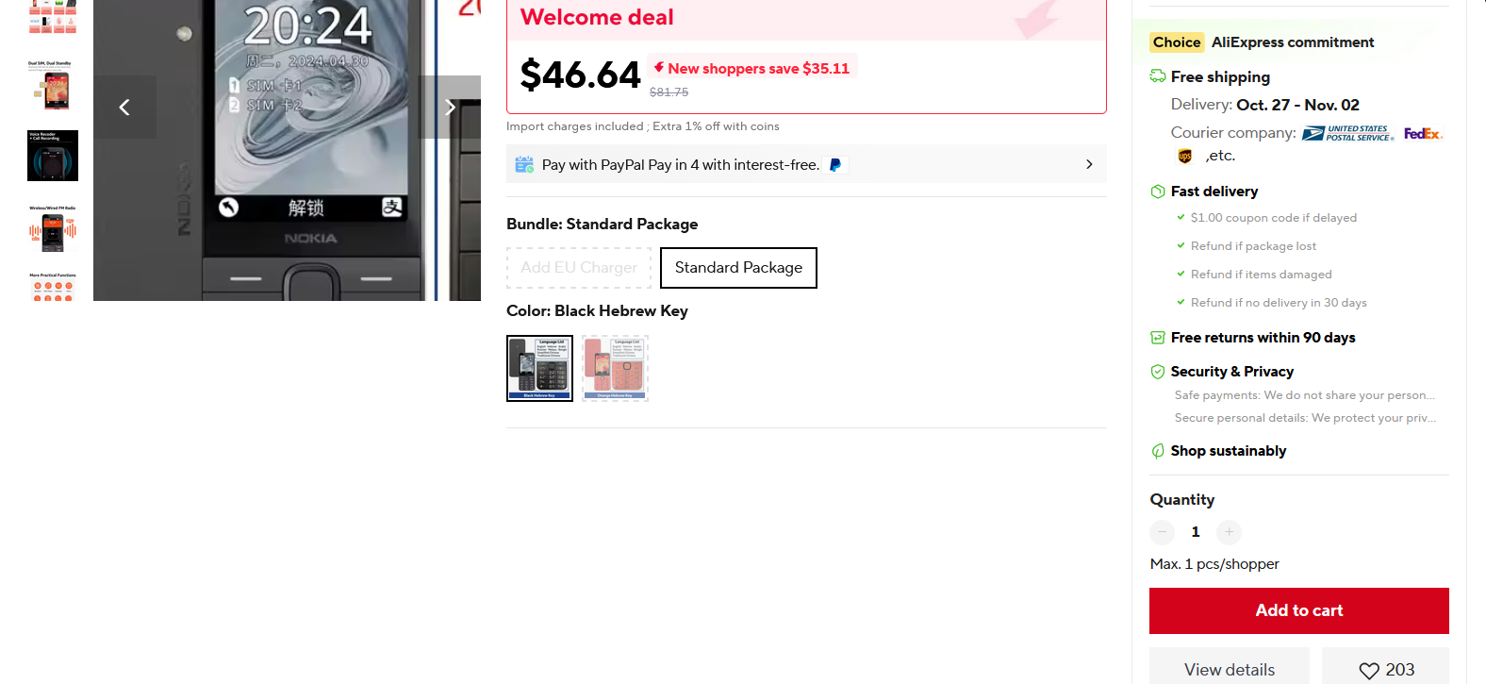Select the Voice Recorder thumbnail image
Screen dimensions: 1486x684
[x=53, y=156]
